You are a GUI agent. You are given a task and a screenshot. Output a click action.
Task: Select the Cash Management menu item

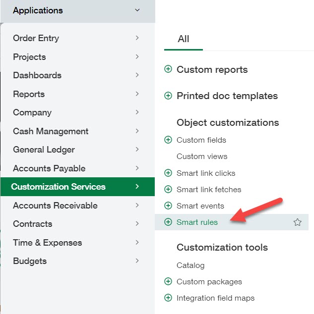[51, 131]
